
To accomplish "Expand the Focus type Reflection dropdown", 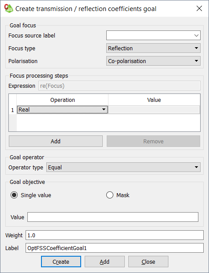I will pyautogui.click(x=153, y=48).
